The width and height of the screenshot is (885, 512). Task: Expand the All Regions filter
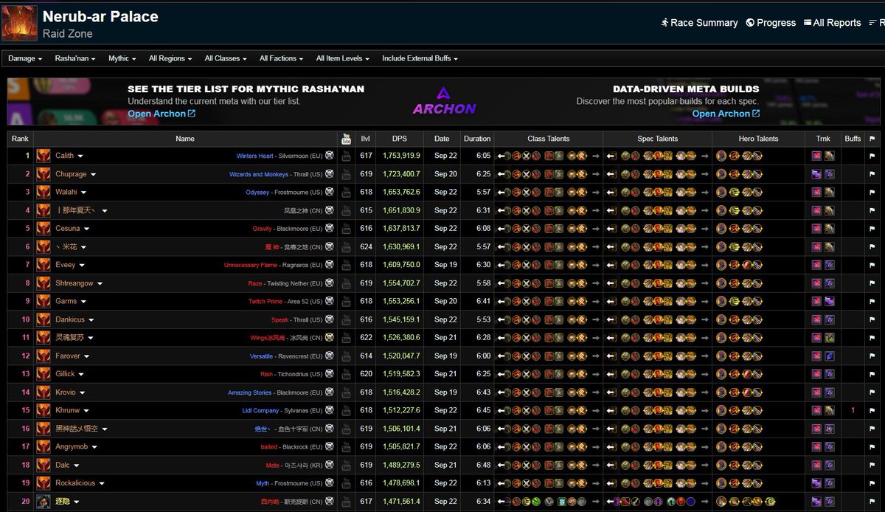[170, 58]
